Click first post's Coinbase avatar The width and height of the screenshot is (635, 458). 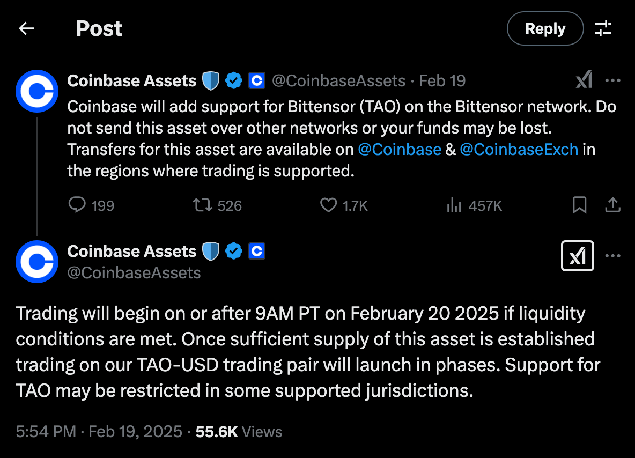coord(36,91)
